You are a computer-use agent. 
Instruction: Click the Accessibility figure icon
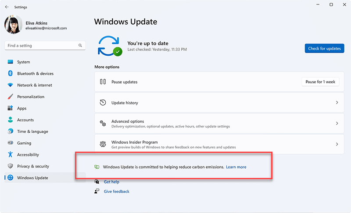pyautogui.click(x=10, y=154)
